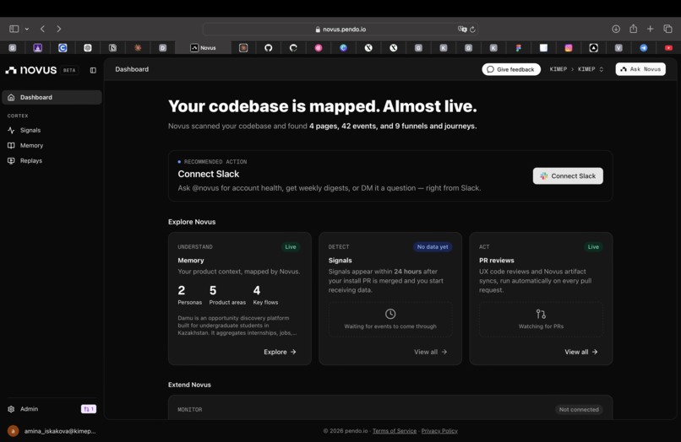
Task: Click the Extend Novus section heading
Action: (x=189, y=385)
